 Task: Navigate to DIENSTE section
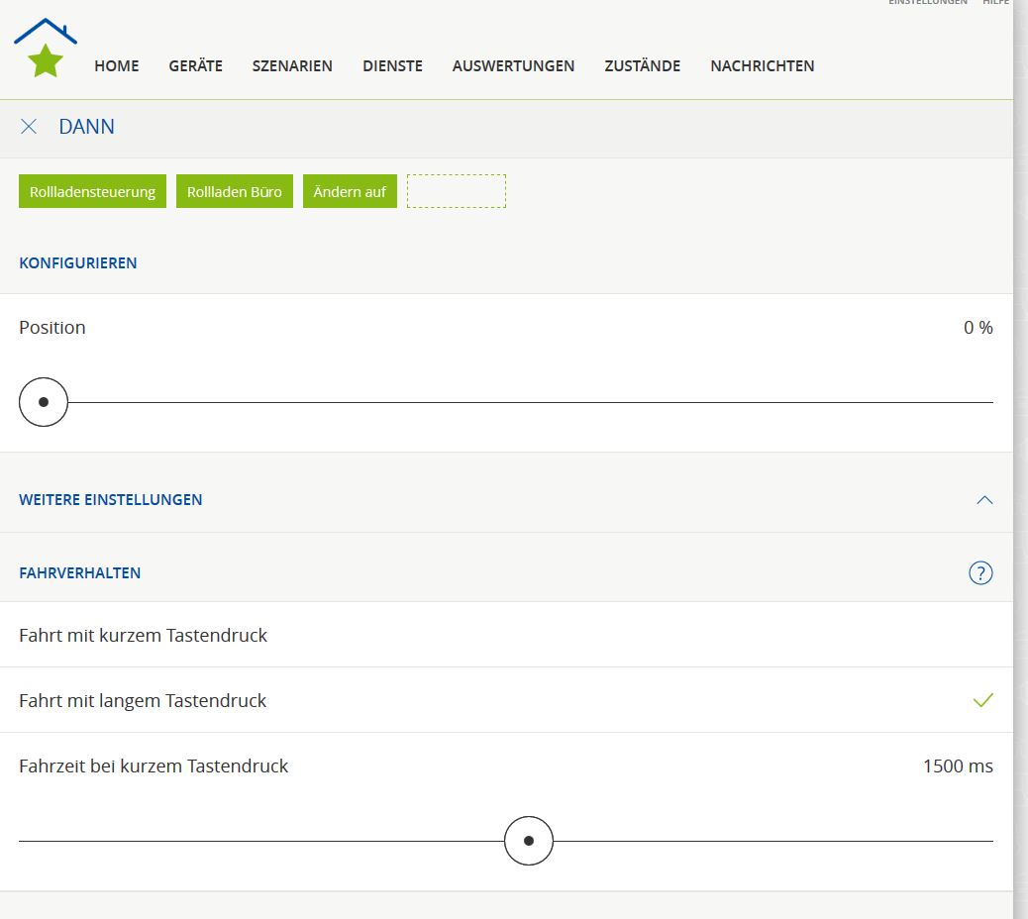(392, 66)
